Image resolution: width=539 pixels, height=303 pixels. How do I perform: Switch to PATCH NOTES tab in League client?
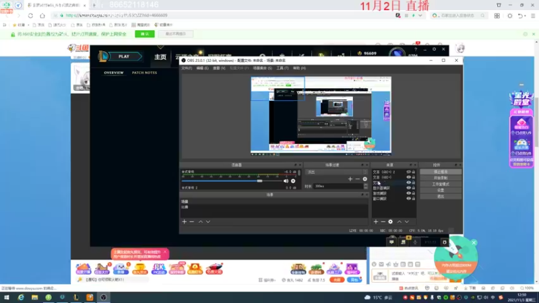click(144, 73)
